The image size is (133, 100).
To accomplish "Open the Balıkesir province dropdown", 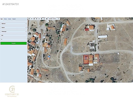I will tap(14, 23).
